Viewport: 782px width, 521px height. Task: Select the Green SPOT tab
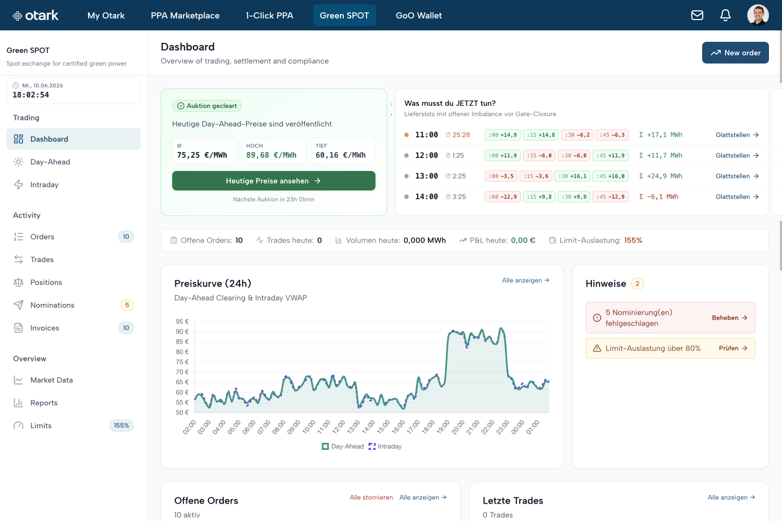click(344, 15)
